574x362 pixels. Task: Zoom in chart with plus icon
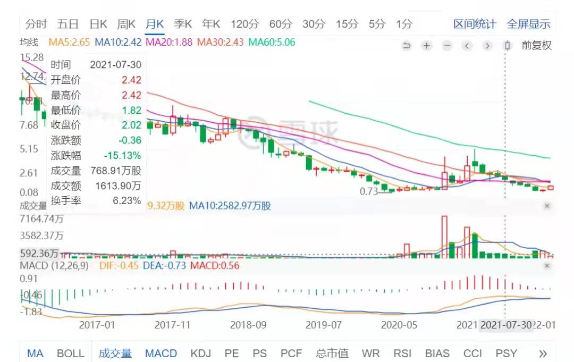426,46
